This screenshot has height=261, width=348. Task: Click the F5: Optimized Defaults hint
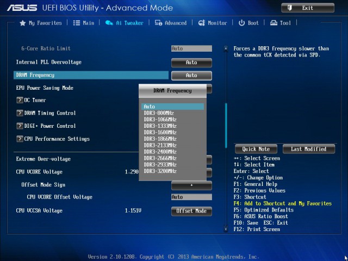click(x=263, y=210)
